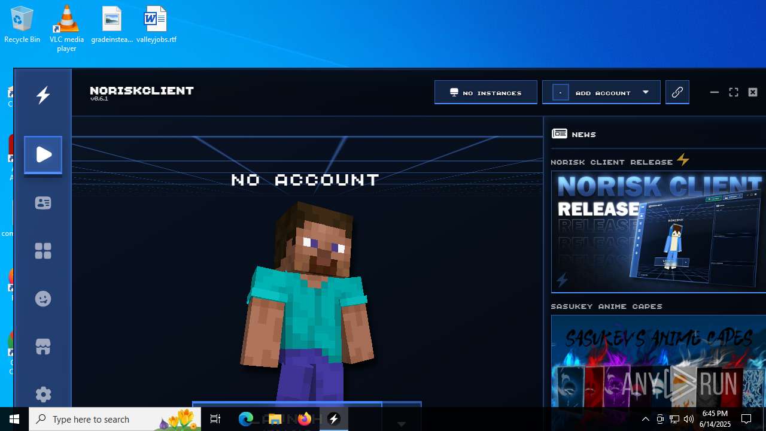The image size is (766, 431).
Task: Minimize the NoRiskClient window
Action: (x=715, y=92)
